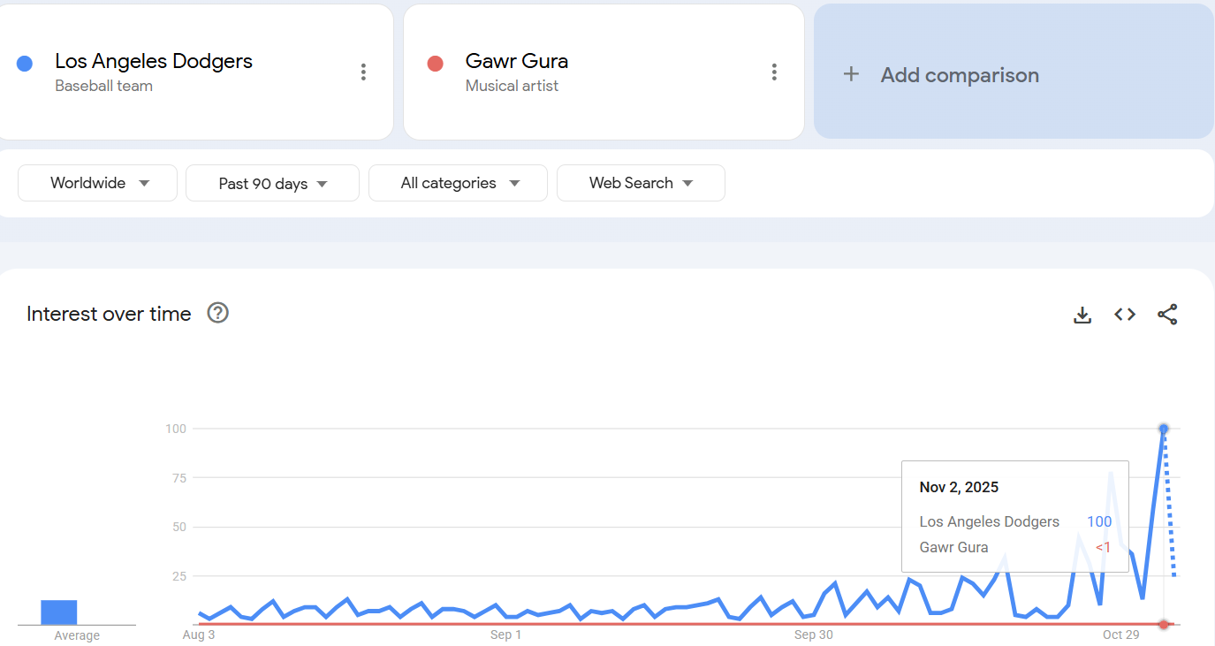Open help for Interest over time
This screenshot has width=1215, height=646.
217,313
